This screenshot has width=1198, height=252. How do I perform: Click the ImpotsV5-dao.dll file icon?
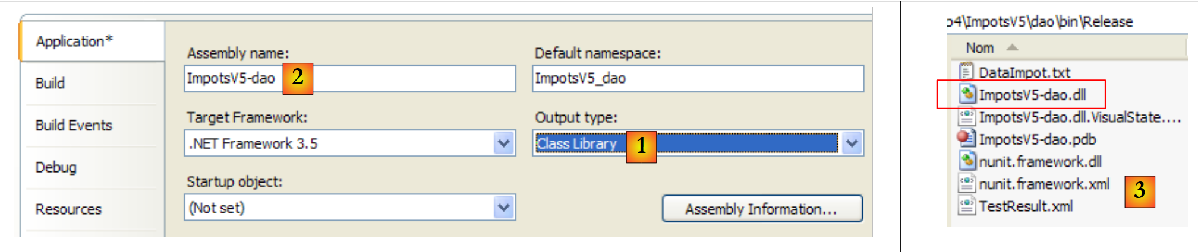(x=967, y=94)
